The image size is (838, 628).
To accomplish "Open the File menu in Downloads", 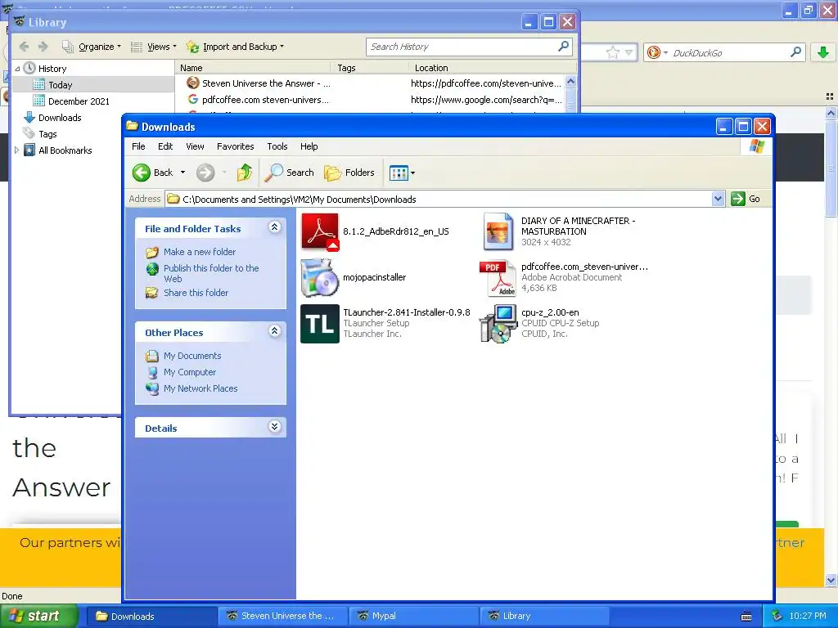I will click(138, 146).
